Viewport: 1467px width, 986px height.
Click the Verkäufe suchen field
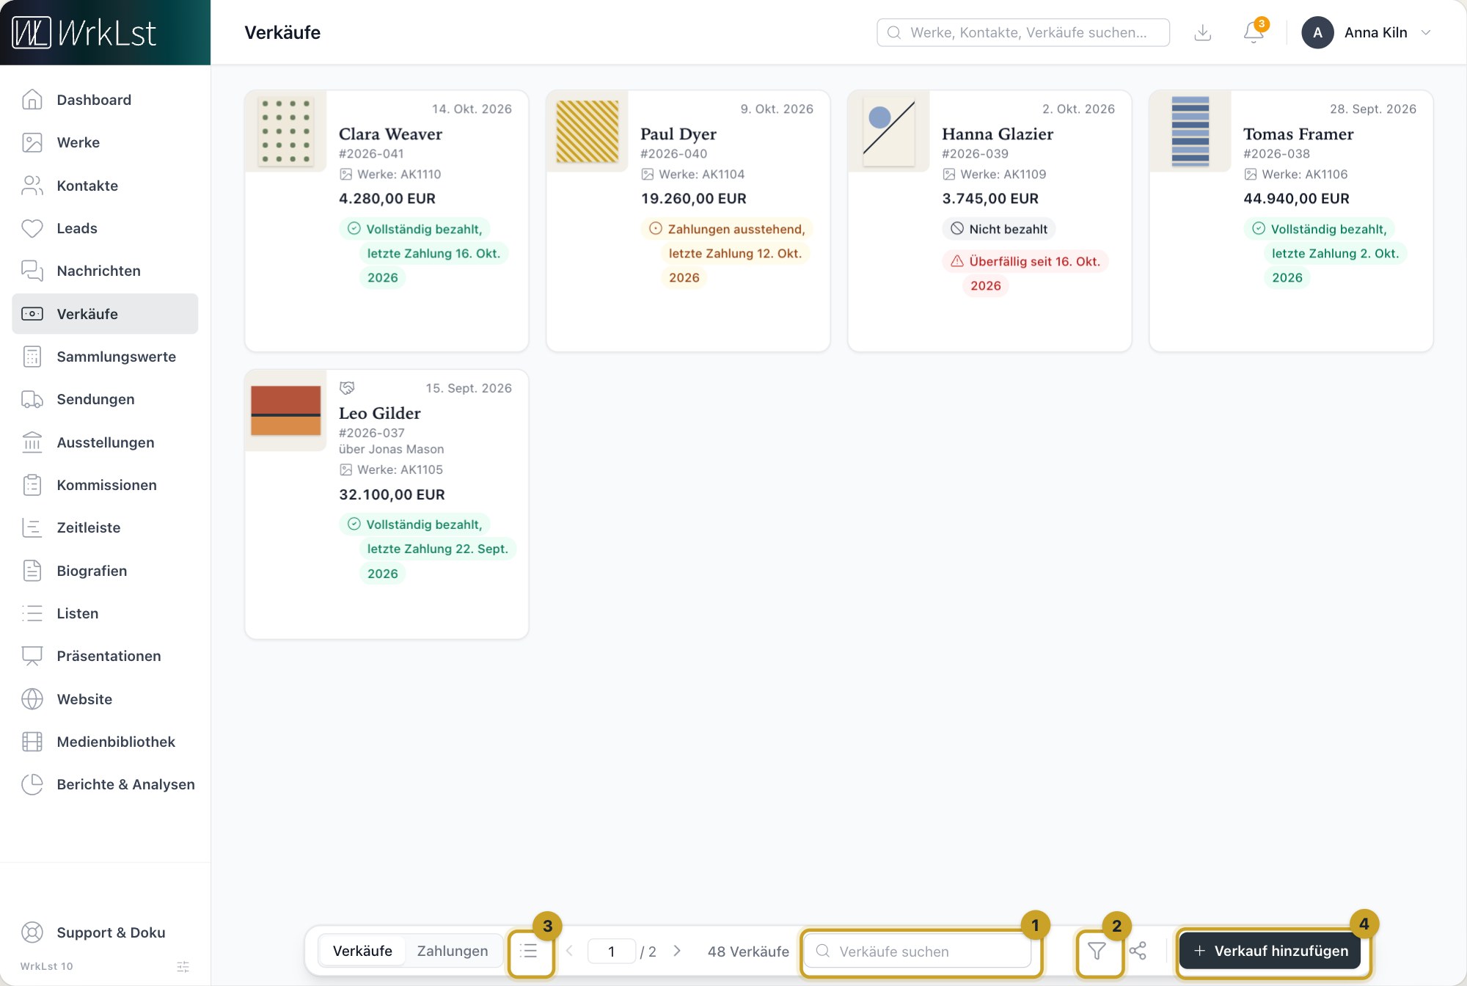[918, 951]
